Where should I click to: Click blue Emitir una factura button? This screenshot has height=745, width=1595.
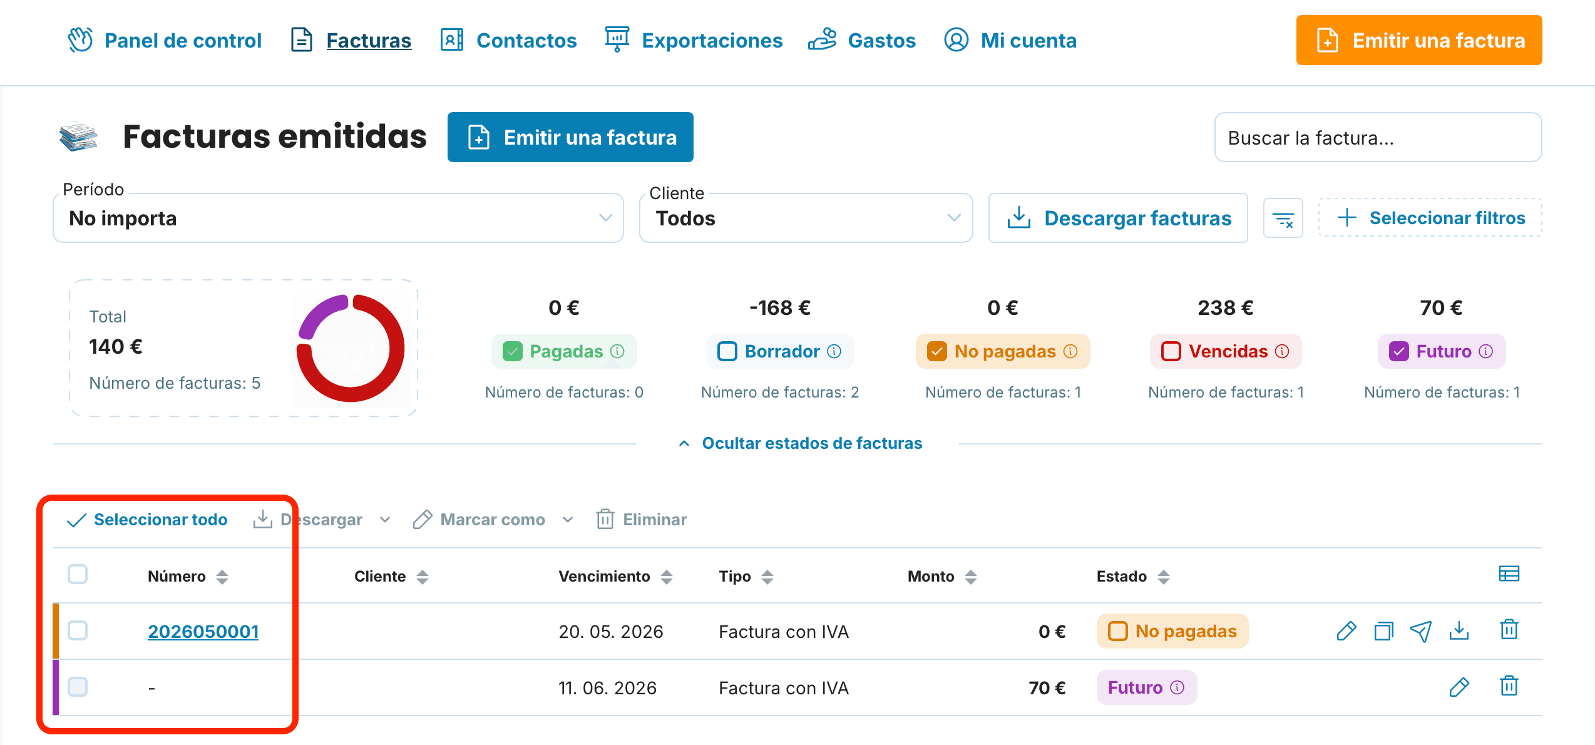pos(570,137)
